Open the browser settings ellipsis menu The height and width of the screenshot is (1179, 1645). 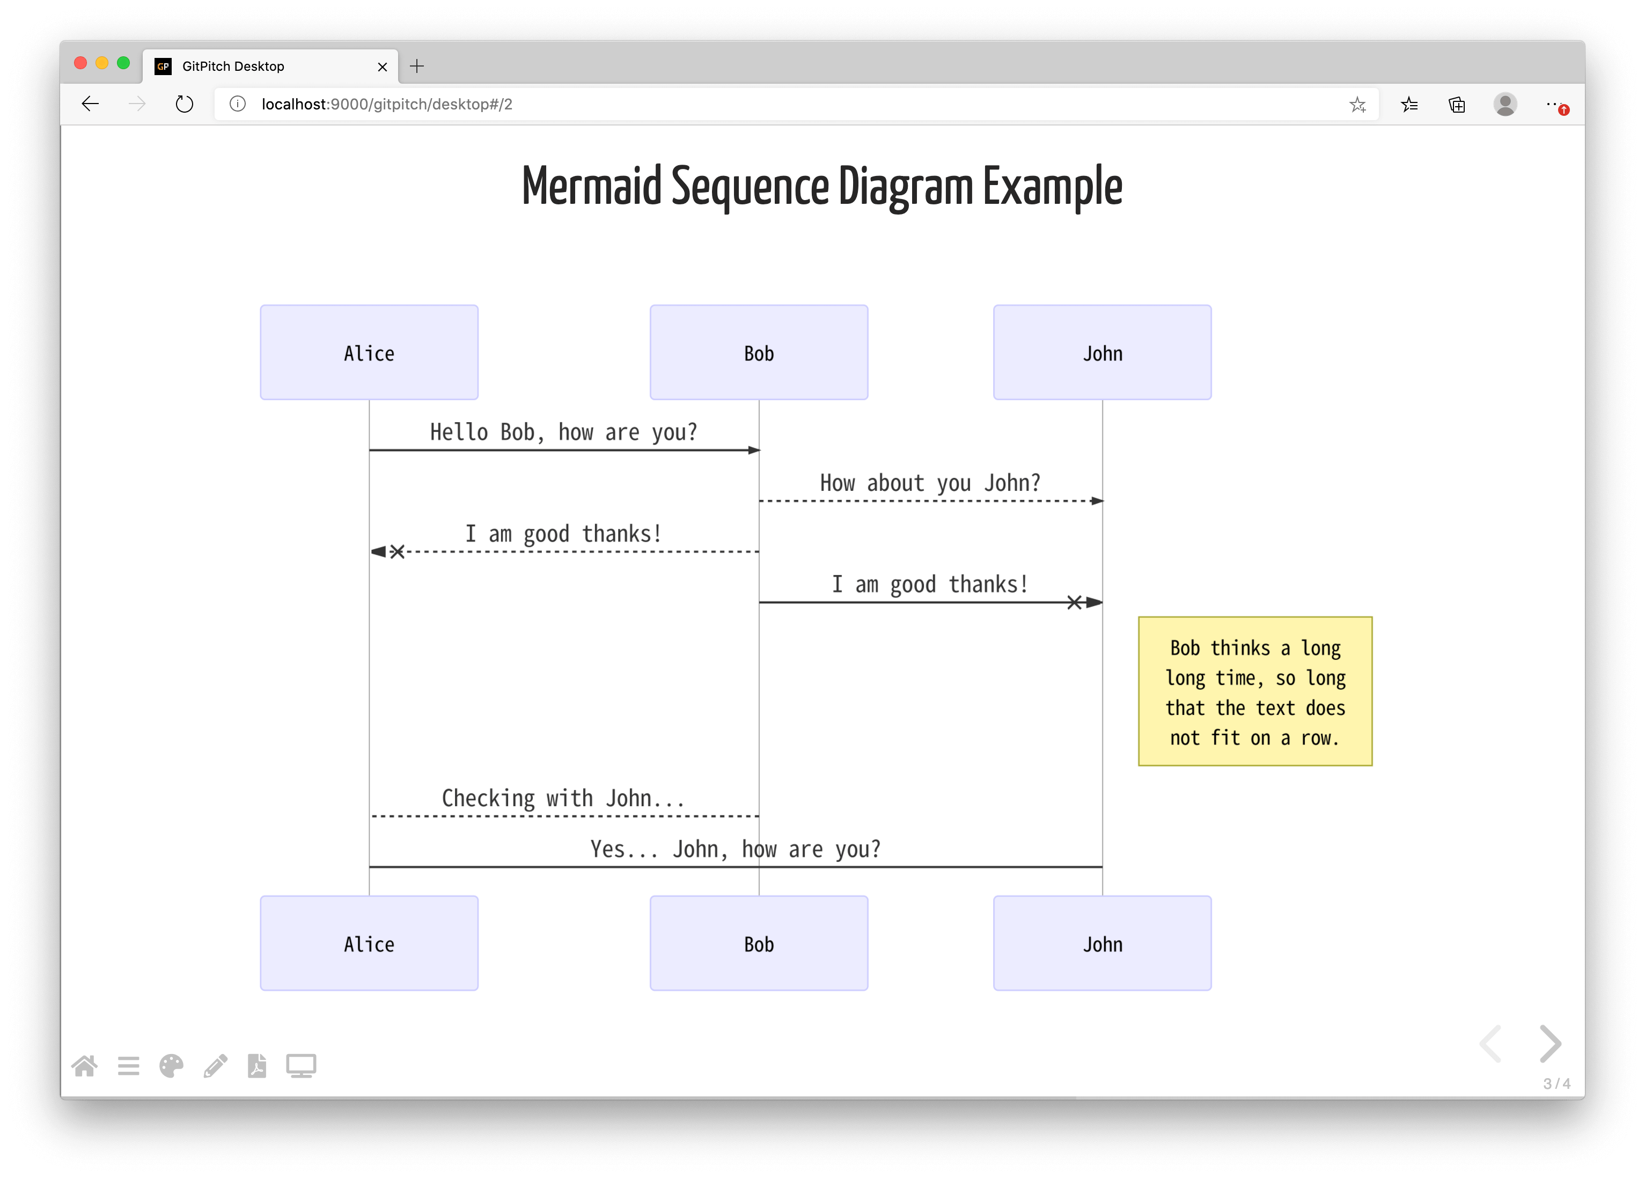(1552, 105)
